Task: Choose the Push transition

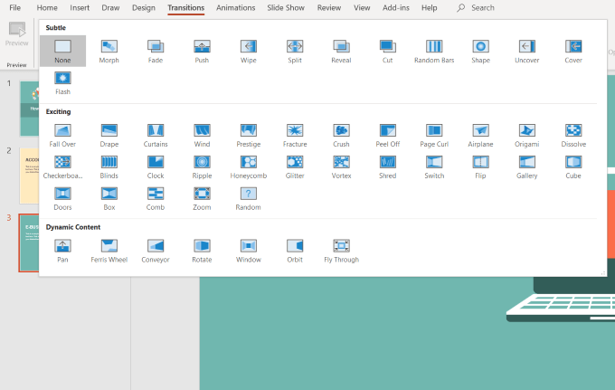Action: [x=202, y=51]
